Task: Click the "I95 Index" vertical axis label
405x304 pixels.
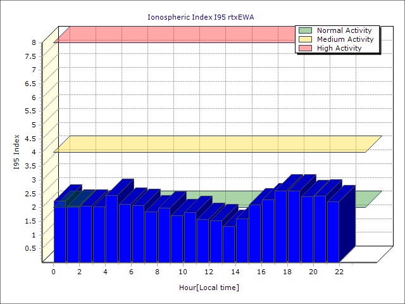Action: pyautogui.click(x=16, y=152)
